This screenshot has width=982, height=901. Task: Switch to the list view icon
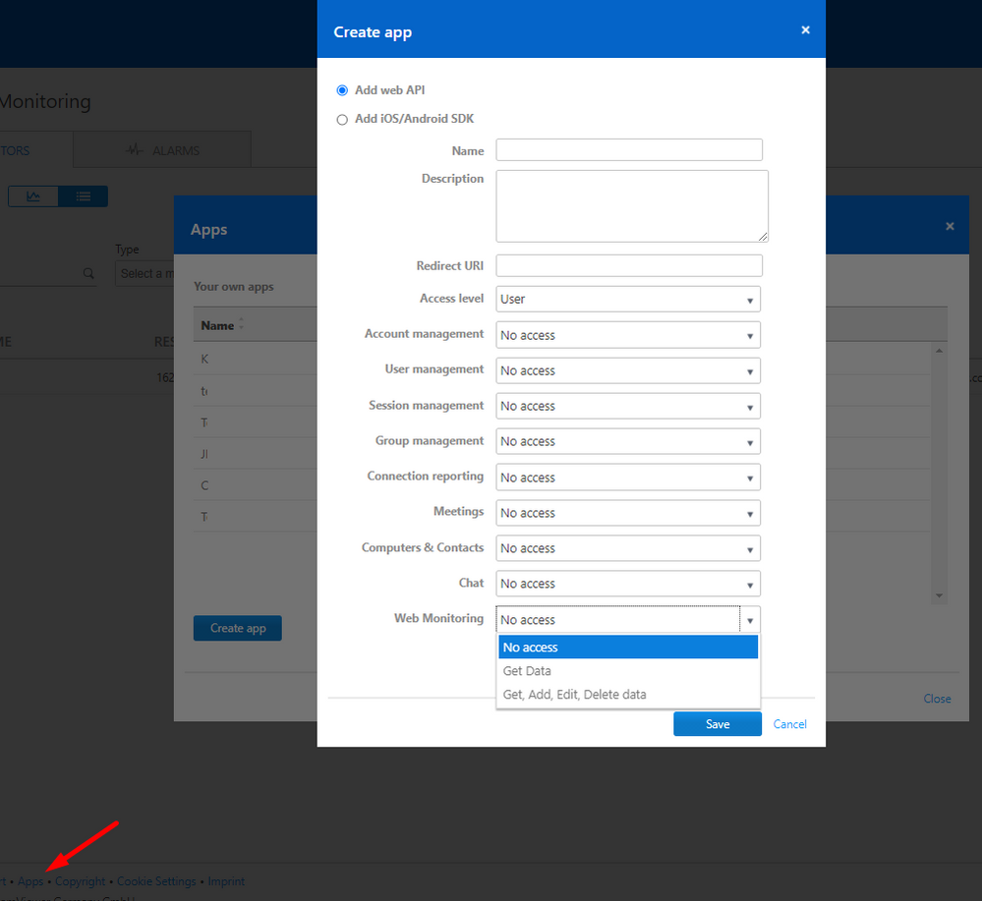pyautogui.click(x=83, y=196)
